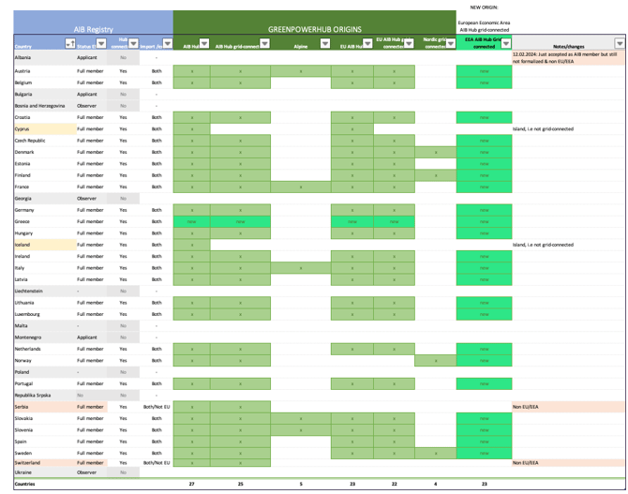Viewport: 628px width, 494px height.
Task: Open the Import/export column filter dropdown
Action: [168, 43]
